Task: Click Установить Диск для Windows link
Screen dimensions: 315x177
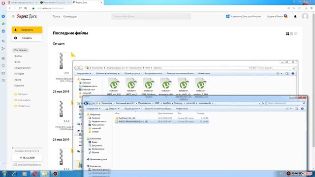Action: [x=243, y=16]
